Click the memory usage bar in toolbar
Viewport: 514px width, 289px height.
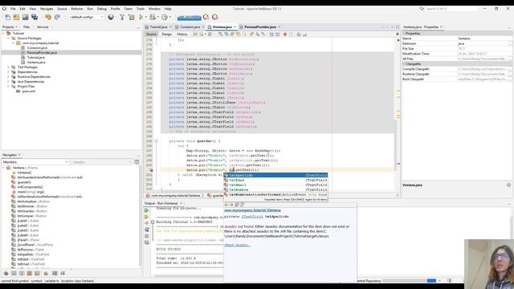click(190, 17)
